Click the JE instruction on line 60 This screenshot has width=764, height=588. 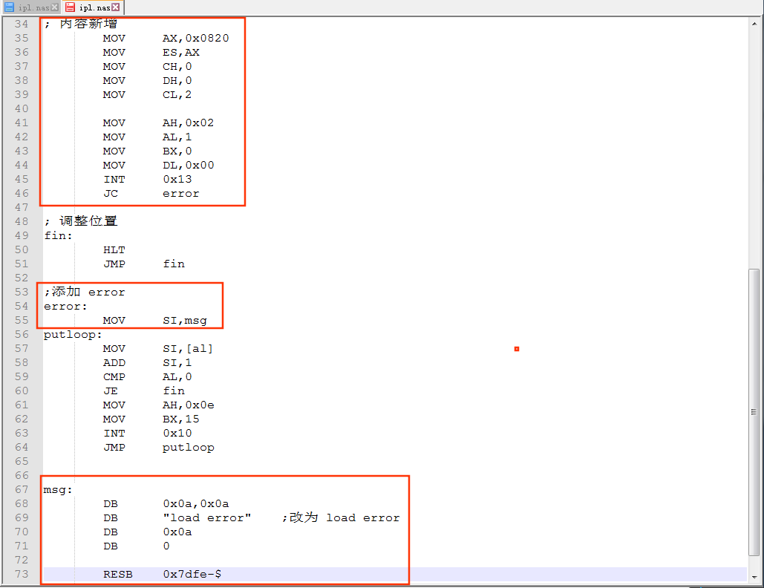pos(111,391)
